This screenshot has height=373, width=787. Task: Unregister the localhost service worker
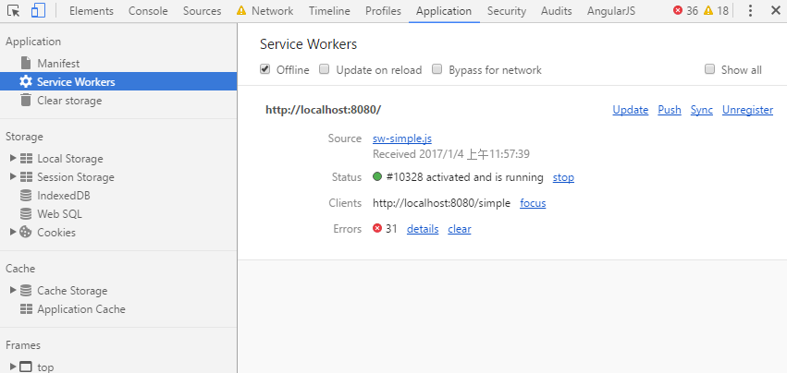tap(747, 110)
